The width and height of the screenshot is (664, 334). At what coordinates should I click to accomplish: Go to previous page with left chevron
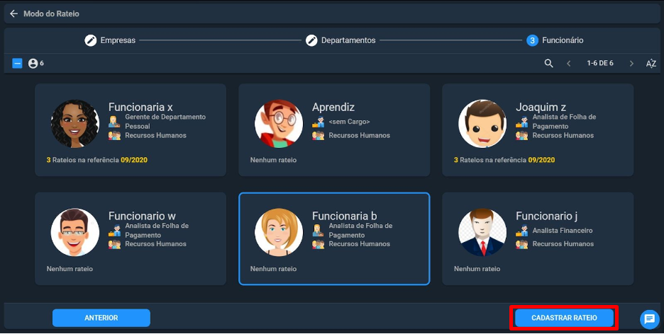pos(569,64)
